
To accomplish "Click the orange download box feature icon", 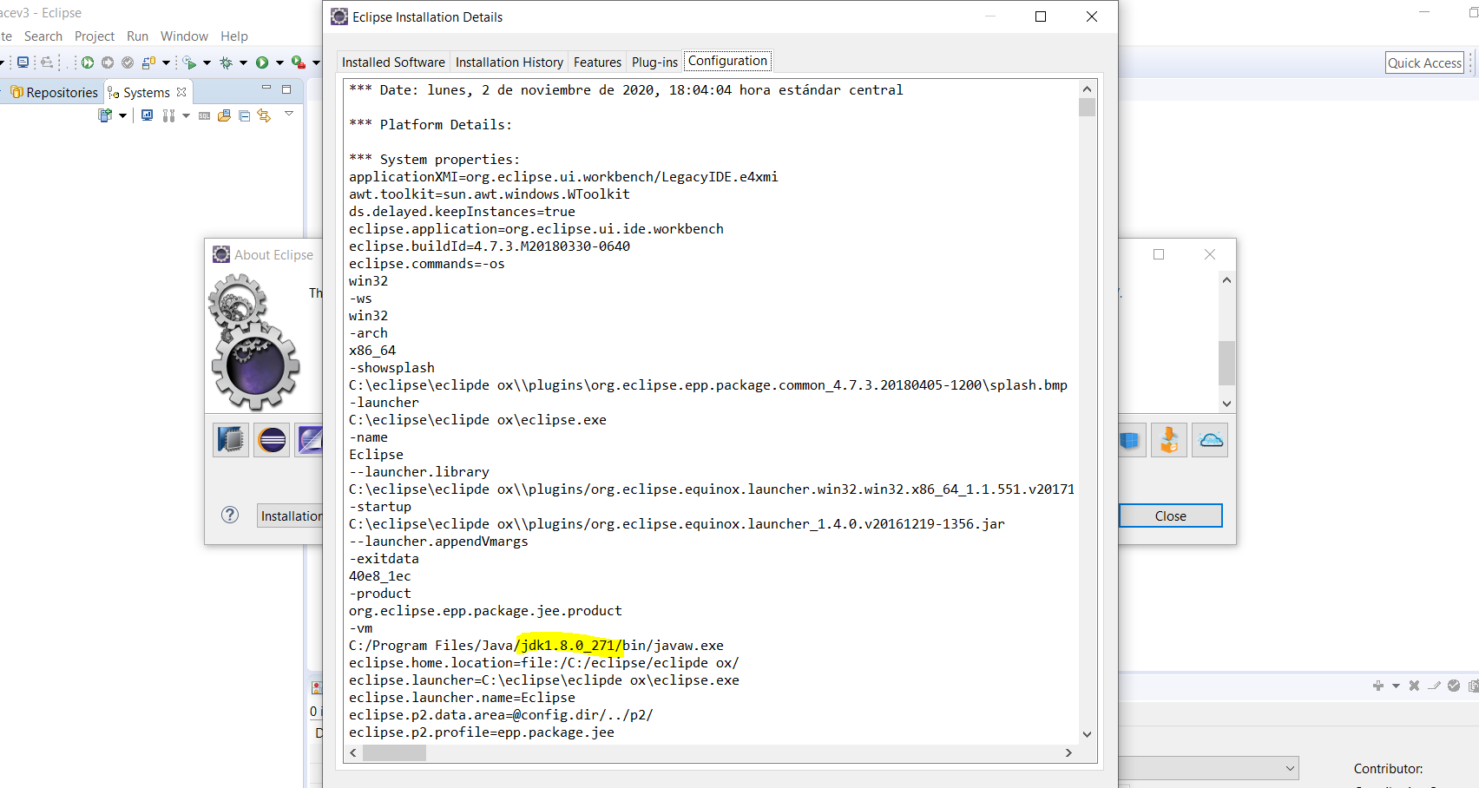I will click(x=1169, y=440).
